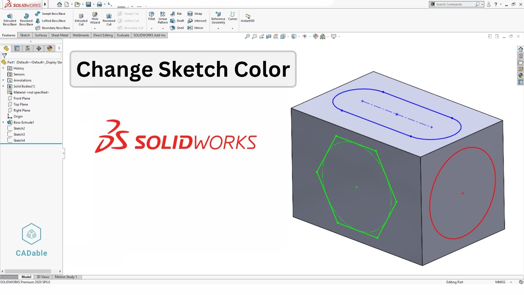Expand the Boss-Extrude1 feature

click(3, 123)
